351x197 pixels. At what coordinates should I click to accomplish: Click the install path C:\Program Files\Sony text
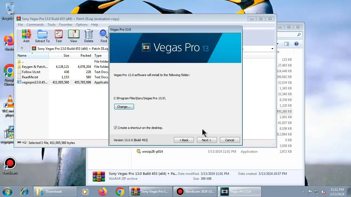139,98
